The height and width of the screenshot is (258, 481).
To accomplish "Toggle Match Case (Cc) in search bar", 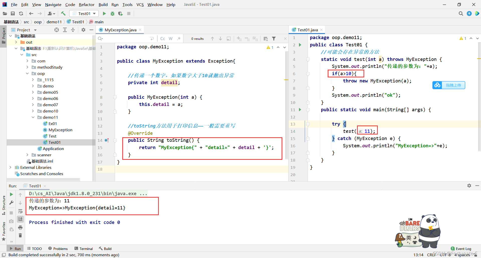I will (x=163, y=39).
